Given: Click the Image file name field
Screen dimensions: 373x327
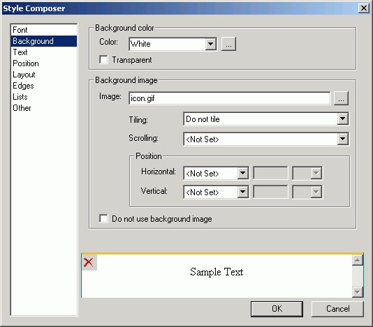Looking at the screenshot, I should click(x=230, y=98).
